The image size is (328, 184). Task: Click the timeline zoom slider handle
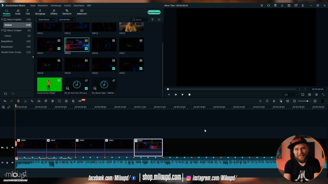tap(307, 101)
